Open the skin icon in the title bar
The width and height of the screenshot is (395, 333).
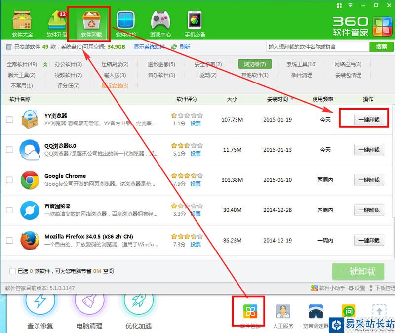[339, 5]
